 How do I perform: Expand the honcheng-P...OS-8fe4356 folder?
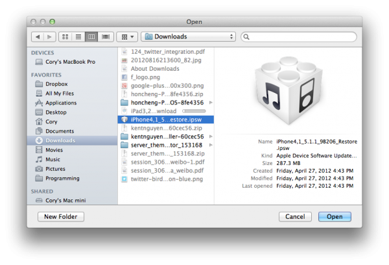(x=166, y=103)
